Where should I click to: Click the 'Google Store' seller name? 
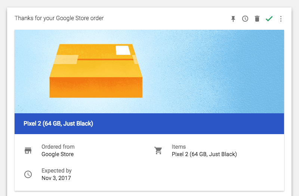[58, 154]
